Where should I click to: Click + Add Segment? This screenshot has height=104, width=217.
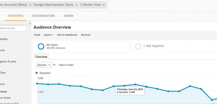tap(153, 46)
